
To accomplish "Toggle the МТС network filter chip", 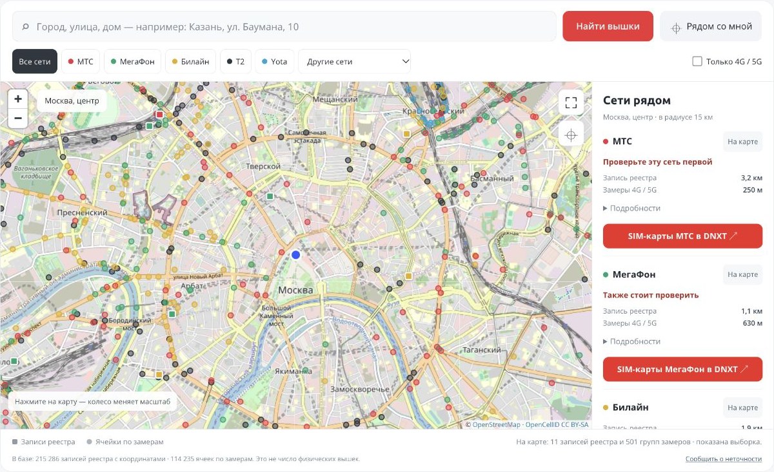I will point(81,62).
